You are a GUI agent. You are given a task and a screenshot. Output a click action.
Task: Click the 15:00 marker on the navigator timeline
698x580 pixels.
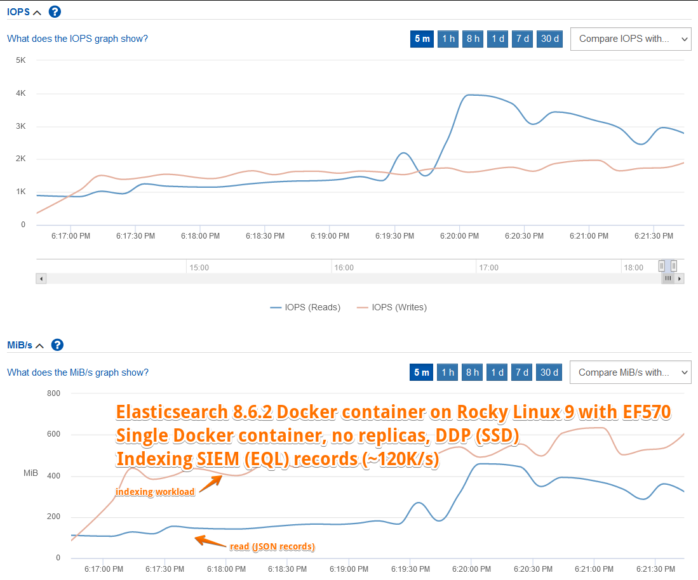tap(199, 268)
